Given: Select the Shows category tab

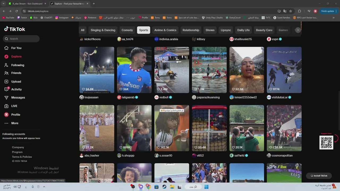Looking at the screenshot, I should [x=210, y=30].
